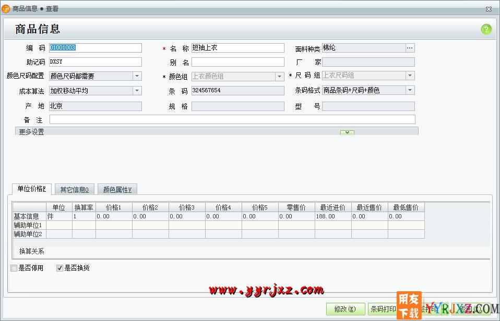500x321 pixels.
Task: Open the 颜色尺码配置 dropdown
Action: (x=137, y=76)
